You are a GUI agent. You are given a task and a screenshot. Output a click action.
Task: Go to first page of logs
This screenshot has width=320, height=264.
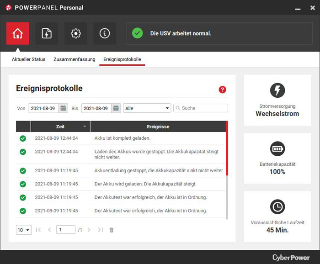(38, 230)
